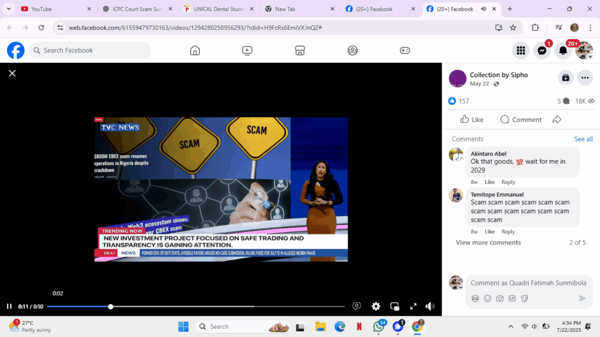Open Facebook Marketplace icon
The width and height of the screenshot is (600, 337).
click(300, 50)
